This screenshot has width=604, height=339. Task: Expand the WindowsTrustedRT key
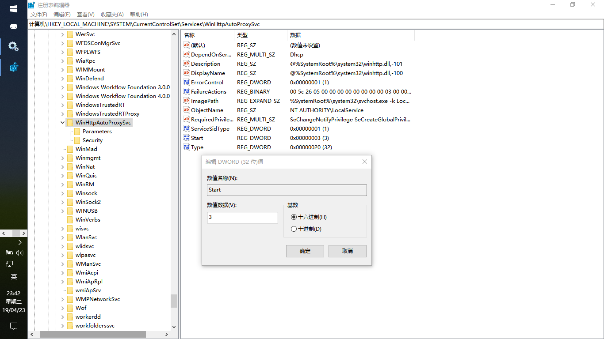[63, 105]
